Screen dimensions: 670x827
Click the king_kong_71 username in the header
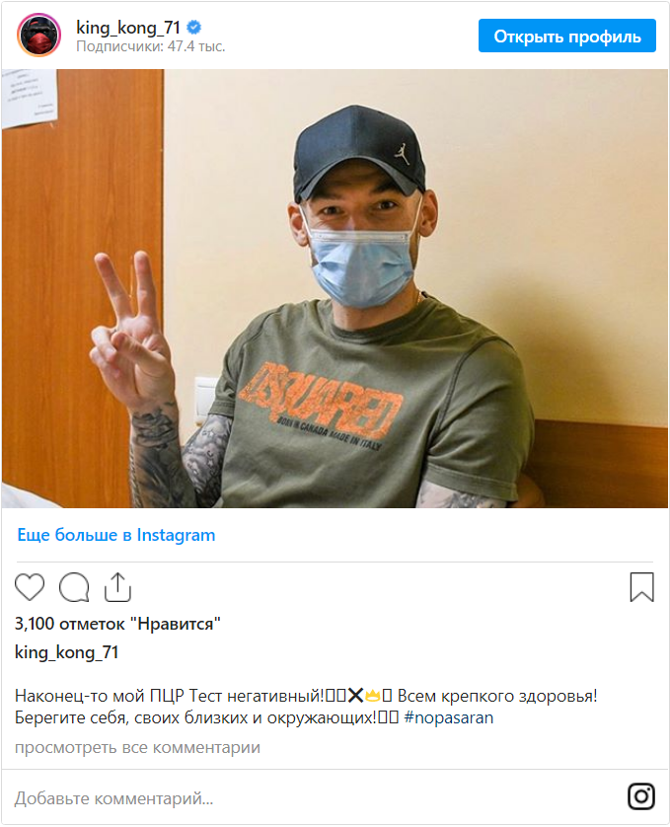click(128, 27)
